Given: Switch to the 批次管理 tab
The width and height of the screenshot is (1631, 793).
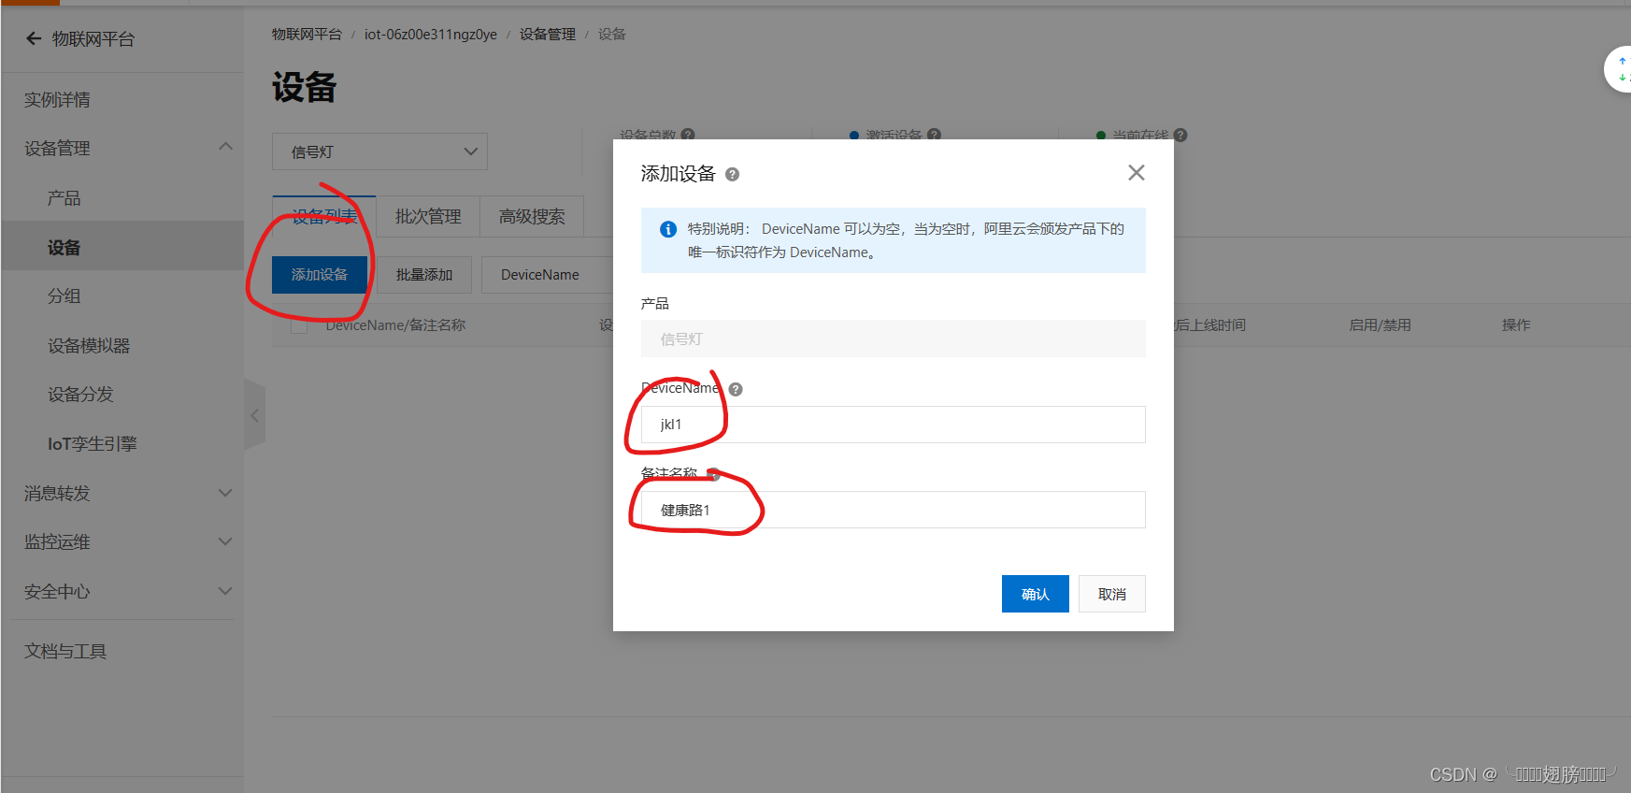Looking at the screenshot, I should pos(428,216).
